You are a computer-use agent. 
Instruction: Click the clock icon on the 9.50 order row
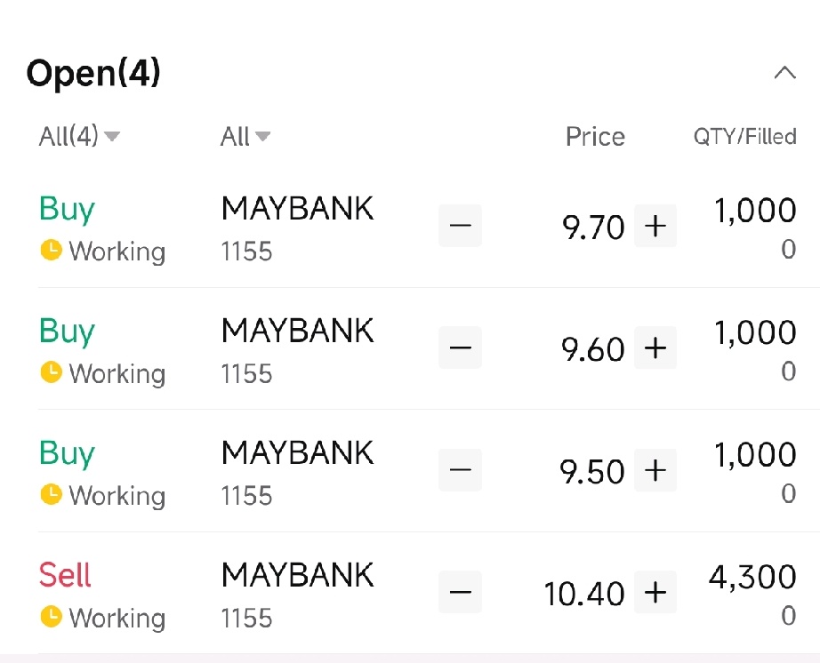(51, 496)
